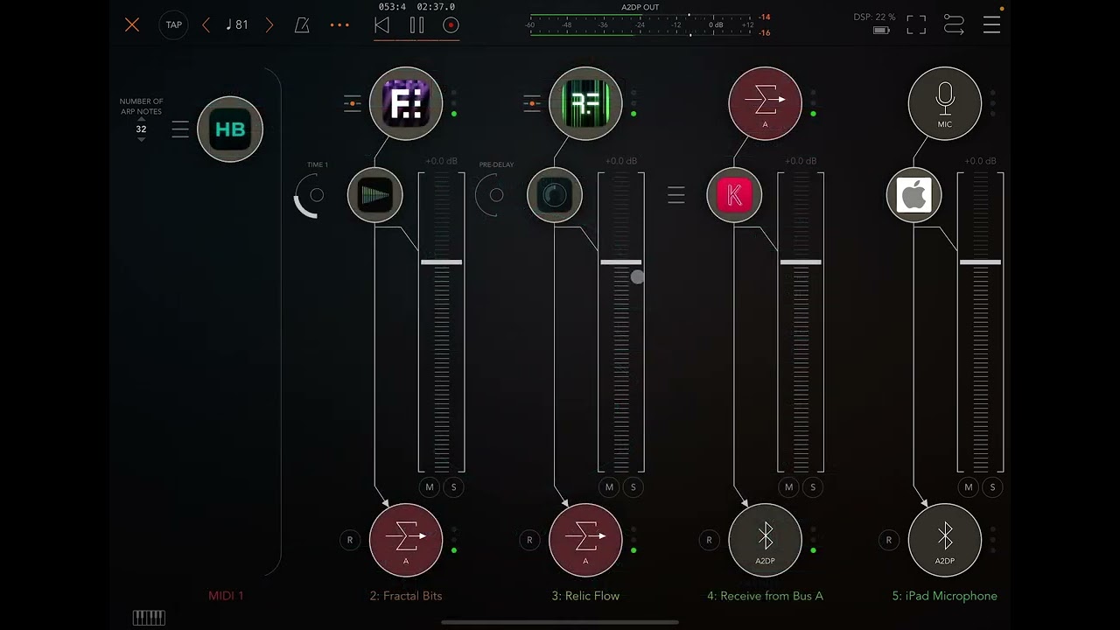Select the 4: Receive from Bus A label

coord(766,596)
